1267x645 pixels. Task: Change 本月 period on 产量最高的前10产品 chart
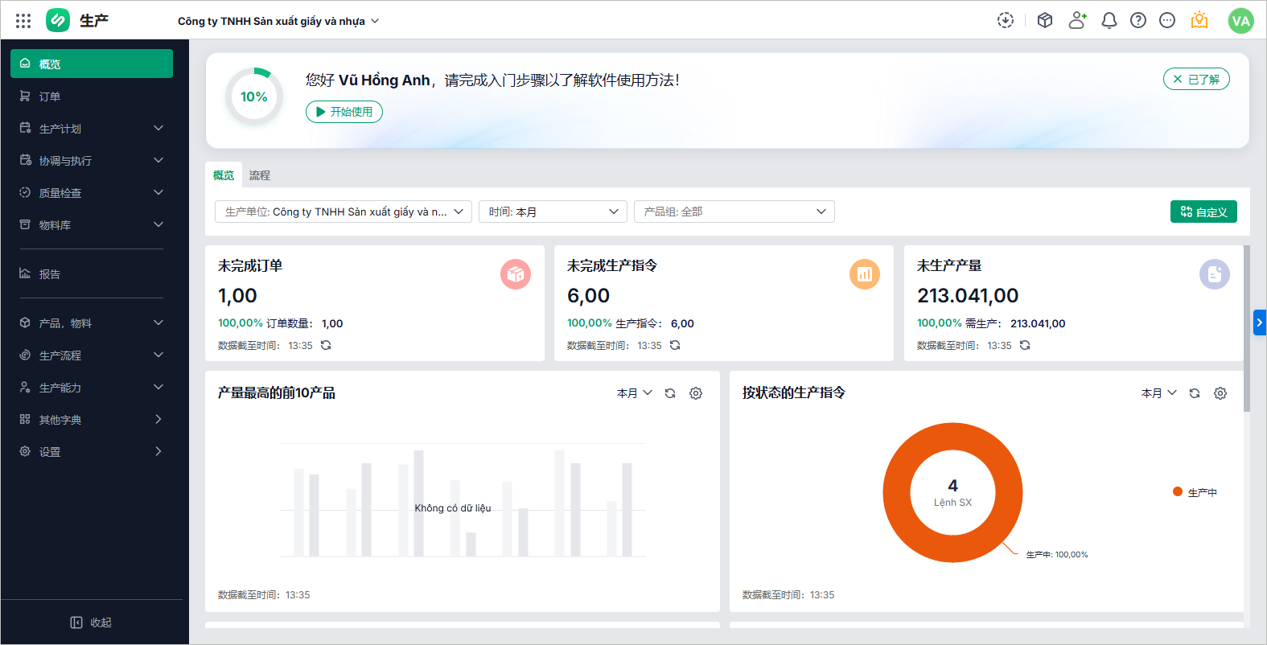coord(635,393)
